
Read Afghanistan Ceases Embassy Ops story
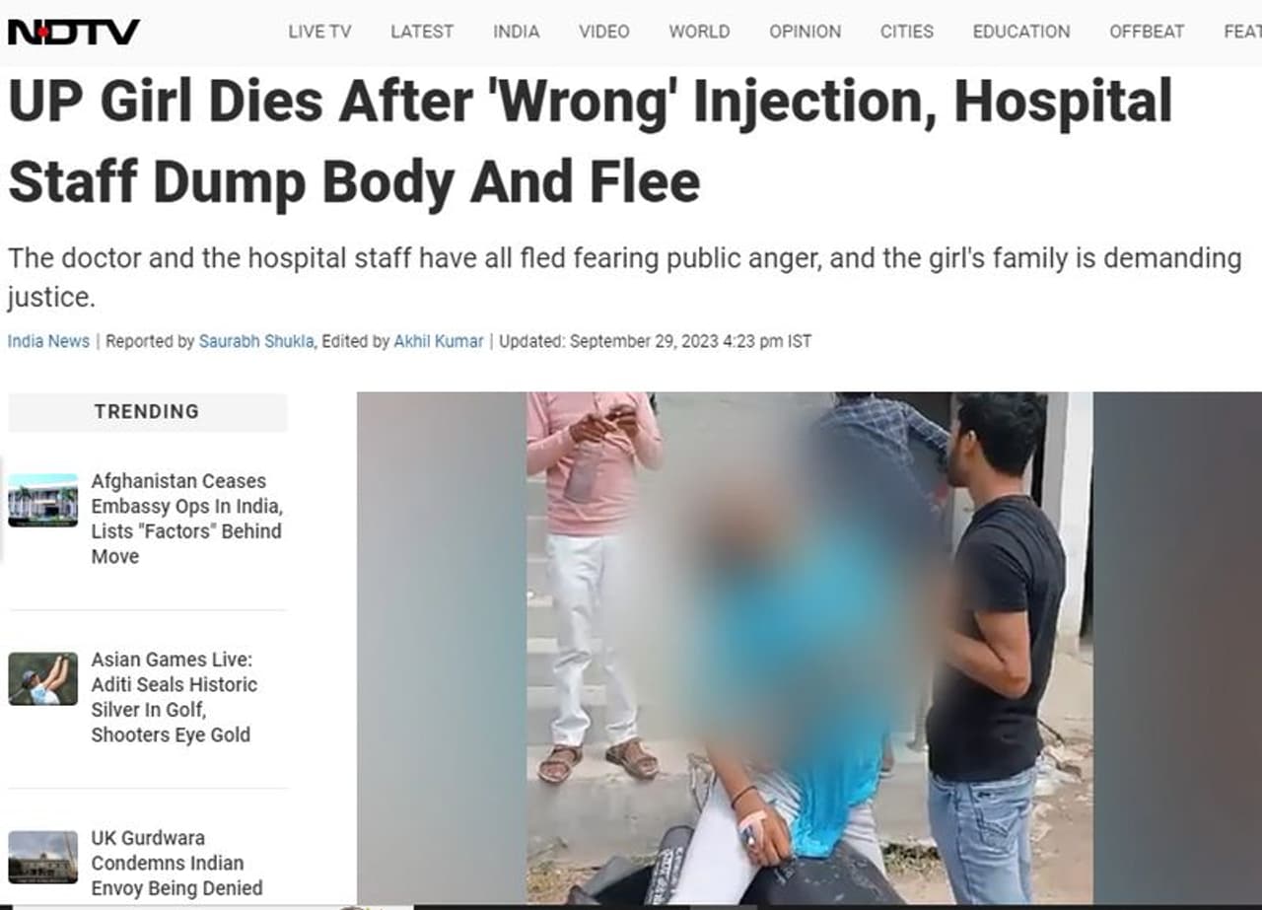pos(186,519)
